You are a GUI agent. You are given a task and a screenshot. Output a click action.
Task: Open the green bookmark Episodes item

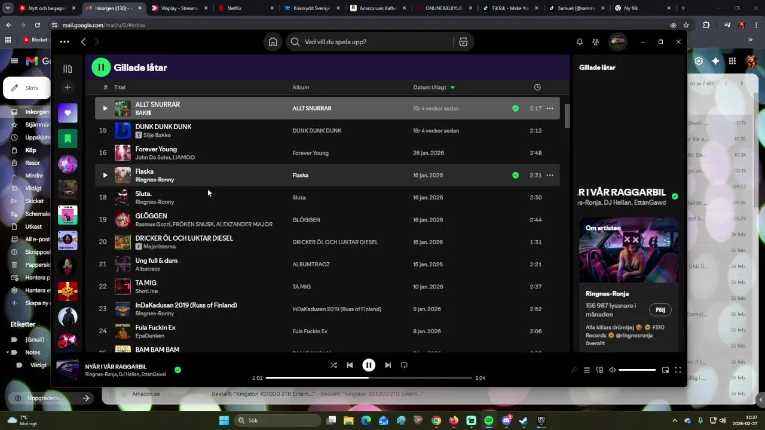(x=68, y=139)
